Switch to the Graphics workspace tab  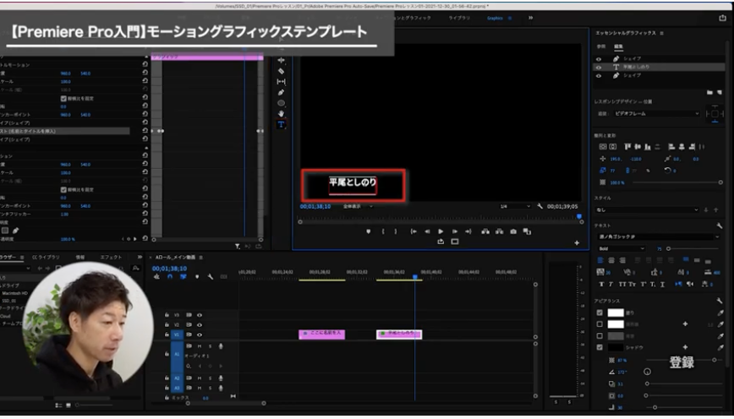495,19
